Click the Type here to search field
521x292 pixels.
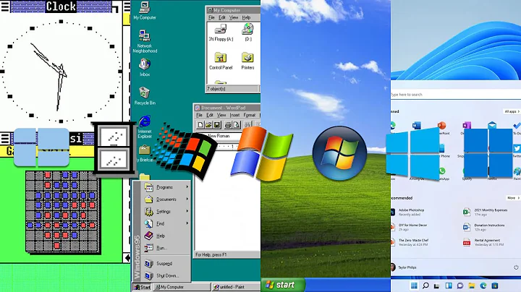456,95
